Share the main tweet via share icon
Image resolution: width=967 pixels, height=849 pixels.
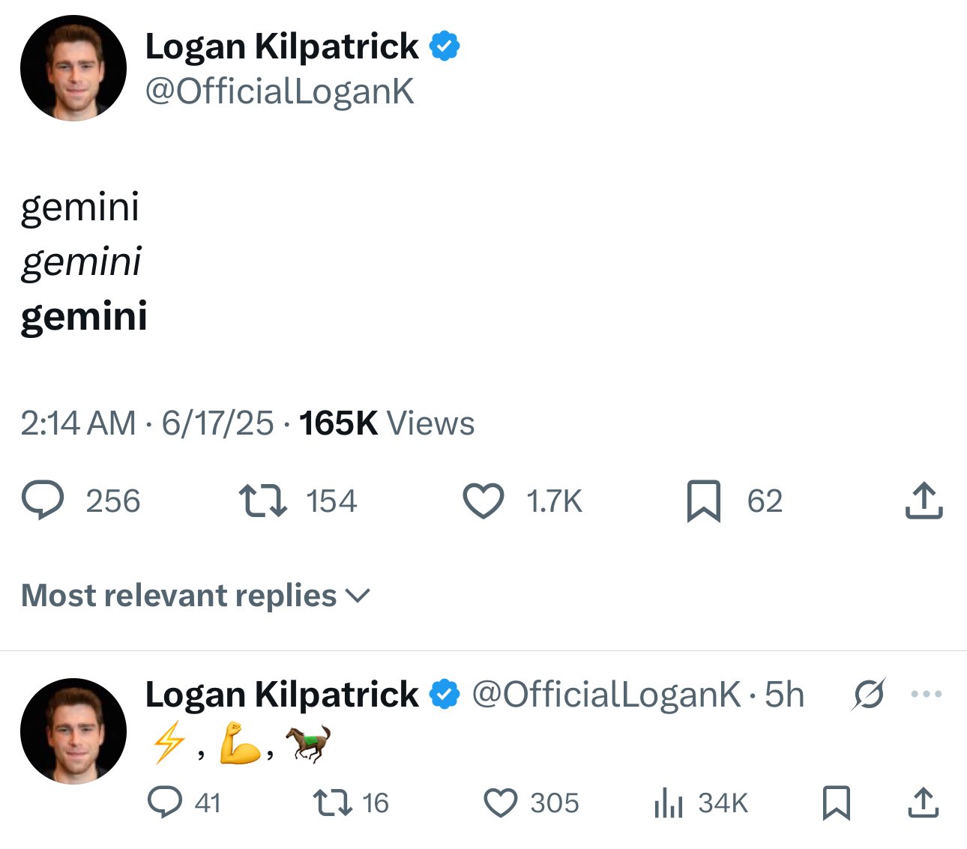924,501
